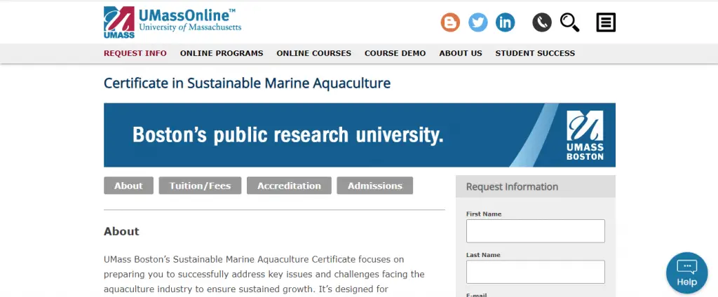Viewport: 718px width, 297px height.
Task: Open the magnifying glass search icon
Action: 569,22
